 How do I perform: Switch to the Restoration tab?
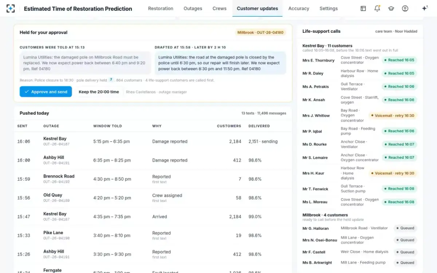(161, 8)
